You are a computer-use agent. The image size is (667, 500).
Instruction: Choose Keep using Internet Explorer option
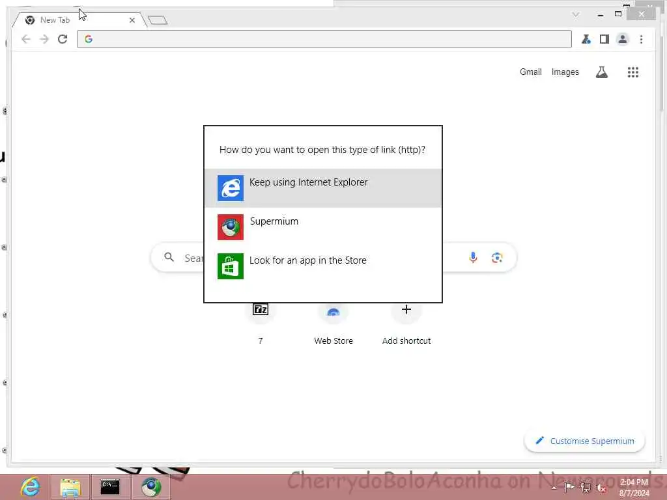323,188
